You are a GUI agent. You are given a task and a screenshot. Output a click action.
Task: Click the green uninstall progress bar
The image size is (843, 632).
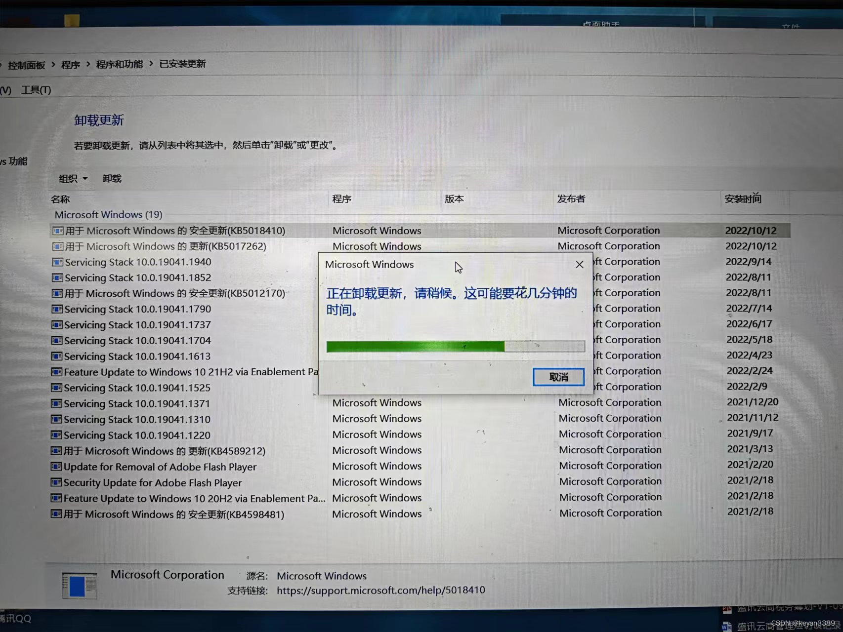tap(456, 347)
